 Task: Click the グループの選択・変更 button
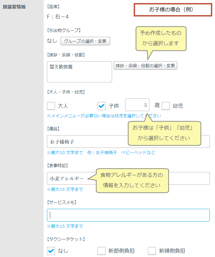tap(85, 41)
